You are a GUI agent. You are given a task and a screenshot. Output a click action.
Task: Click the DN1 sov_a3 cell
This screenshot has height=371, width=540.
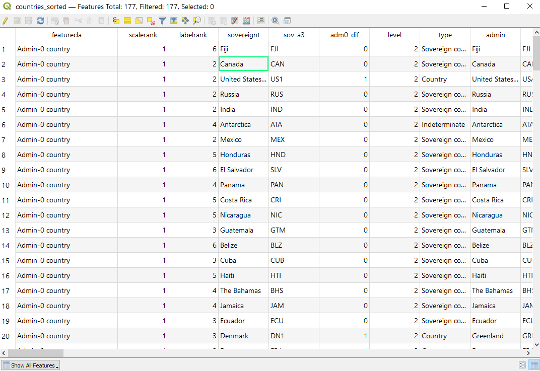pos(294,336)
